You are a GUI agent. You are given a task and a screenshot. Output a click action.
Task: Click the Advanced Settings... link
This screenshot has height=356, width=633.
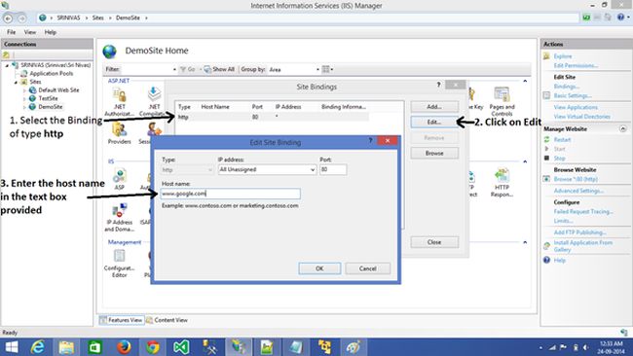tap(578, 191)
